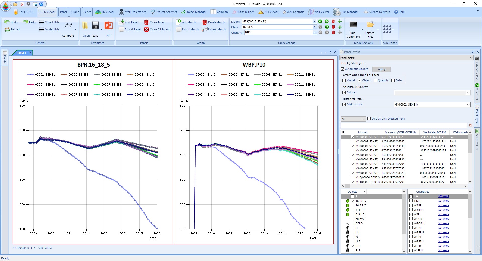Click Close Panel
Image resolution: width=482 pixels, height=261 pixels.
[154, 22]
